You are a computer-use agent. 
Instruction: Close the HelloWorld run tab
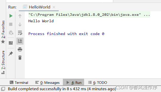54,7
